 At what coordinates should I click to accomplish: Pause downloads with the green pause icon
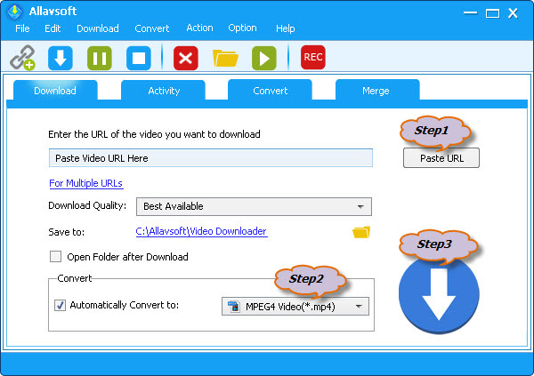(100, 58)
